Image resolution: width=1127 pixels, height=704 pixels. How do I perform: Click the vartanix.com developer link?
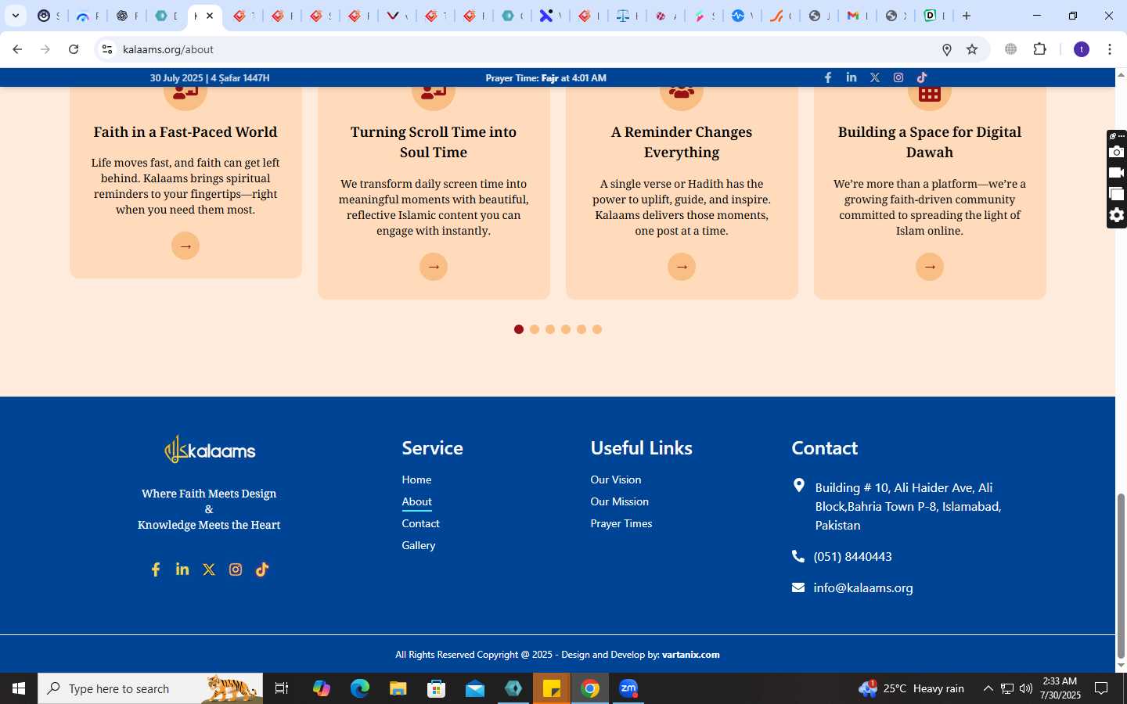point(690,655)
